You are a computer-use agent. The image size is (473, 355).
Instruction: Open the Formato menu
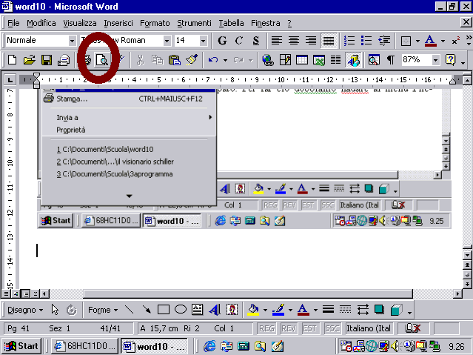pos(155,23)
